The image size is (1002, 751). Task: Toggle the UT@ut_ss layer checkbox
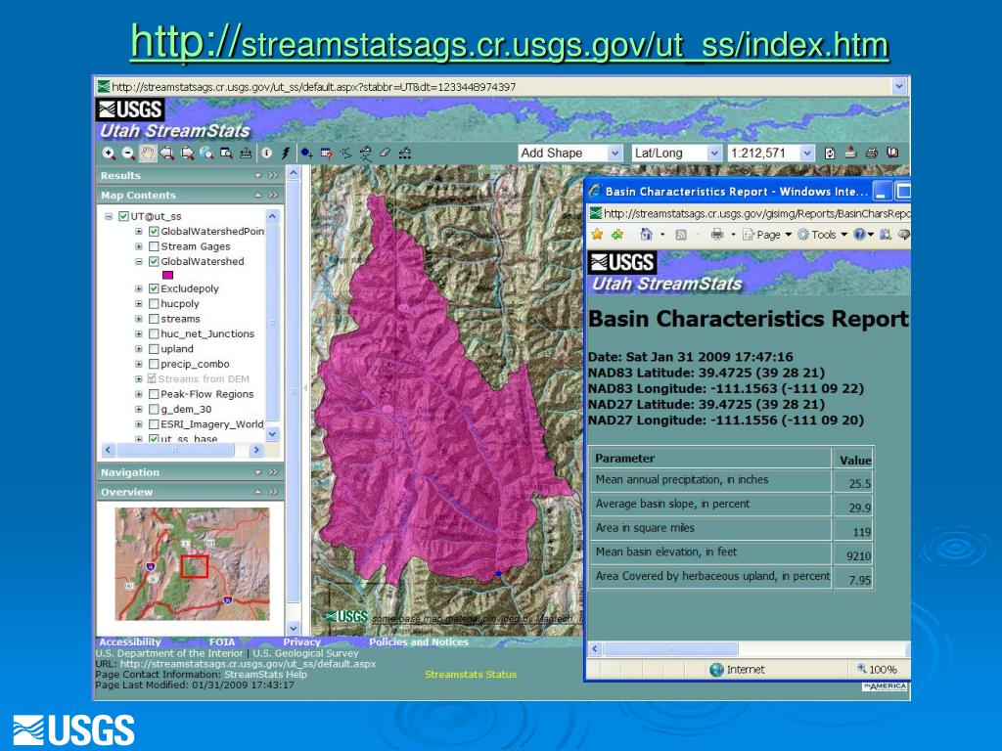pos(124,216)
